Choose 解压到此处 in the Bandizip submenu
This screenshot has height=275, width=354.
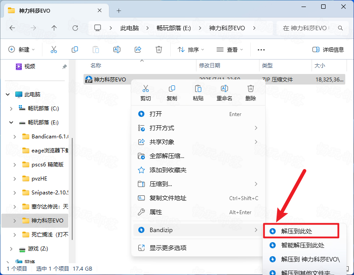tap(301, 231)
